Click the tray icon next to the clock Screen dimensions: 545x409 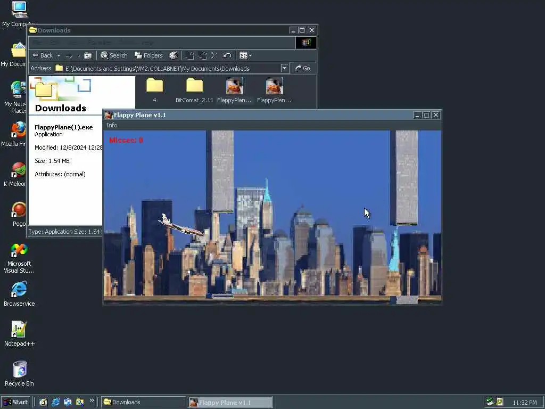tap(500, 402)
